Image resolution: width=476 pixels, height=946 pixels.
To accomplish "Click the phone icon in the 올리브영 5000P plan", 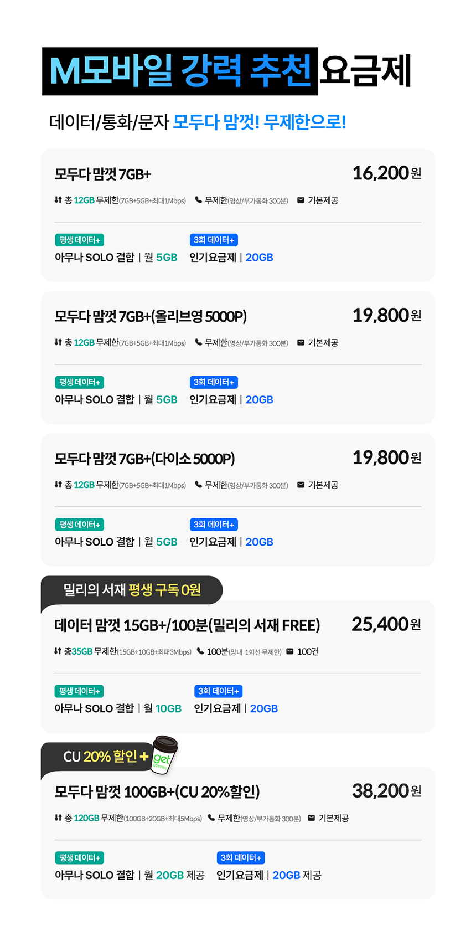I will point(198,342).
